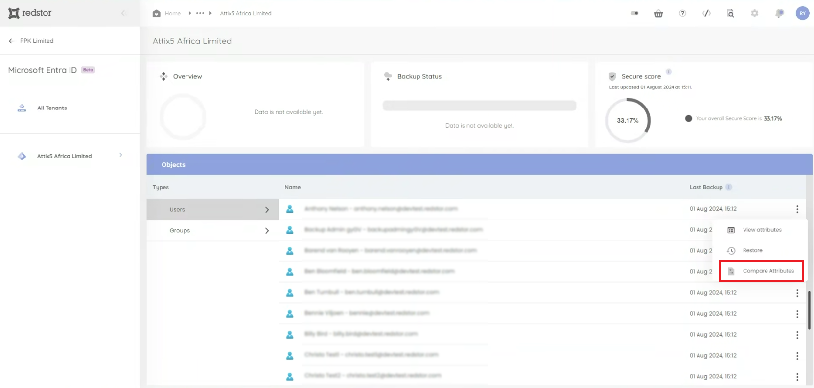The image size is (814, 388).
Task: Click the Anthony Nelson user icon
Action: (290, 209)
